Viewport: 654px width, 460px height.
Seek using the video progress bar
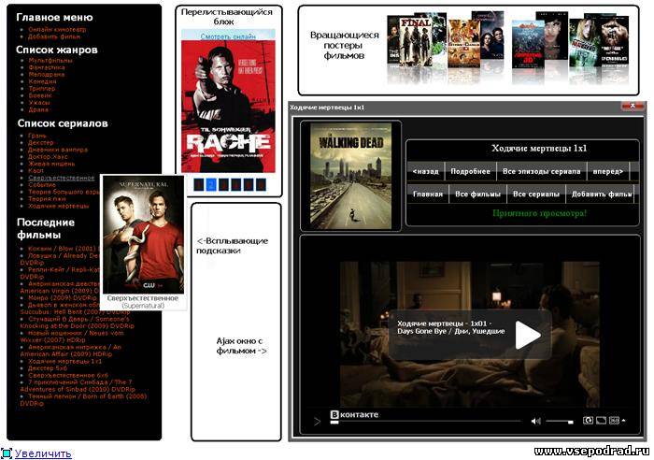(425, 422)
